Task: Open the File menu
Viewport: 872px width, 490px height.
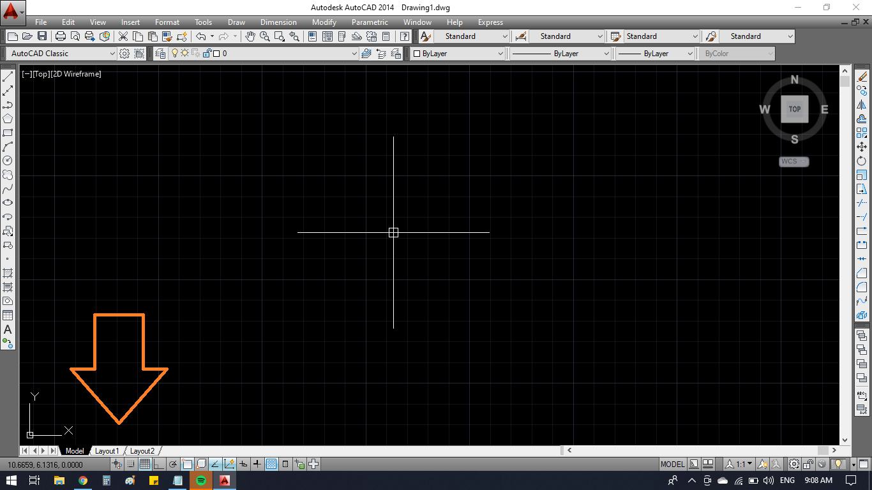Action: 41,22
